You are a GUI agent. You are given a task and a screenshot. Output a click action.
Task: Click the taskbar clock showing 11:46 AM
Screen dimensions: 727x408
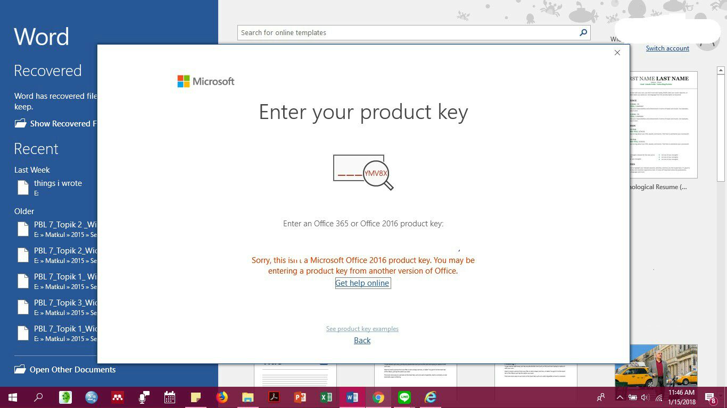(681, 397)
